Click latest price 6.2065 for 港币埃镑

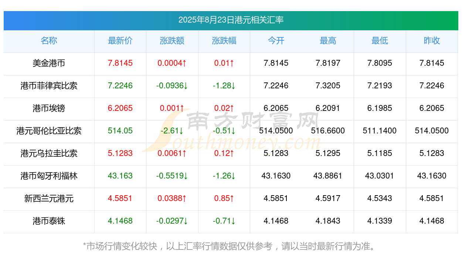point(120,108)
